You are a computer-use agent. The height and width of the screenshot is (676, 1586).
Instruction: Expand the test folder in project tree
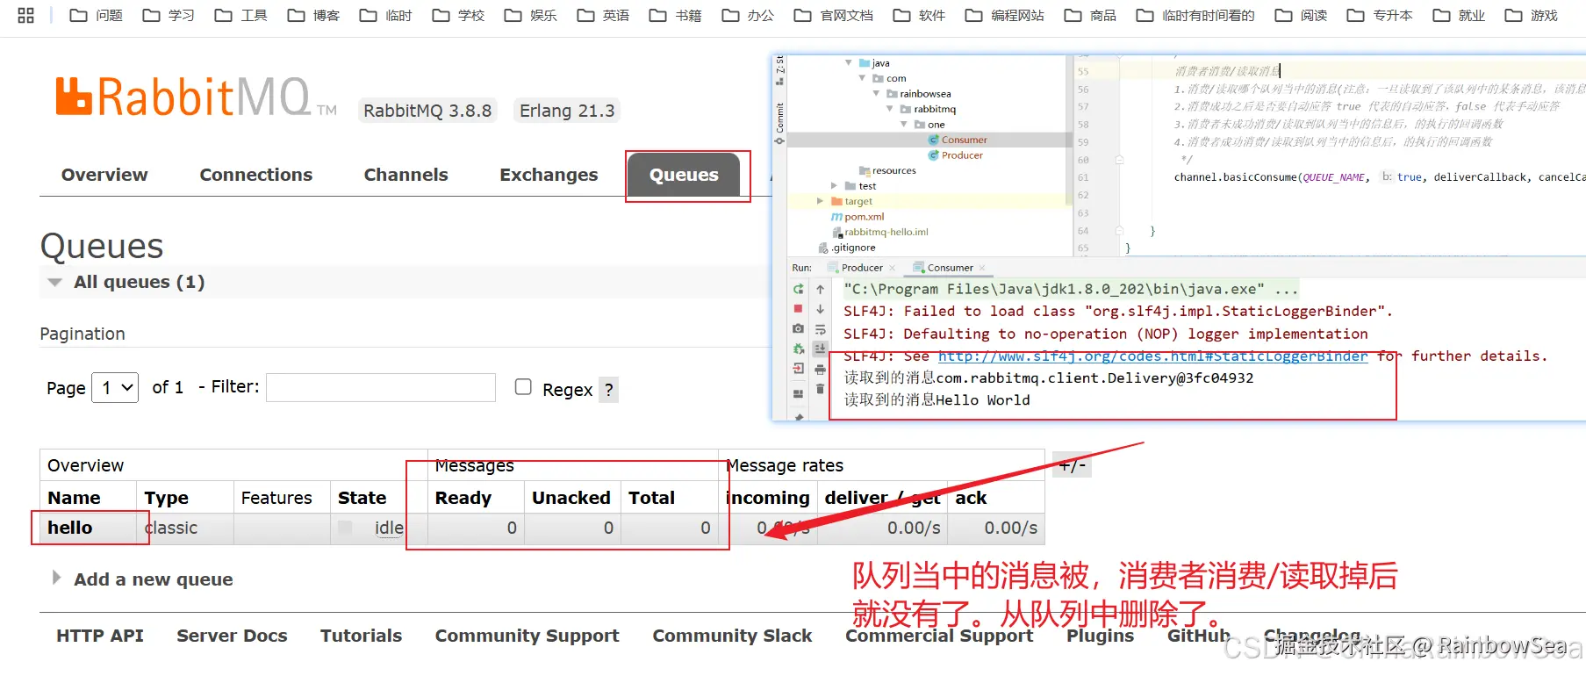pyautogui.click(x=834, y=186)
